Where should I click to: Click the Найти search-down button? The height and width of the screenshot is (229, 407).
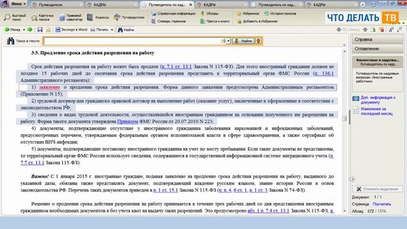pos(243,41)
